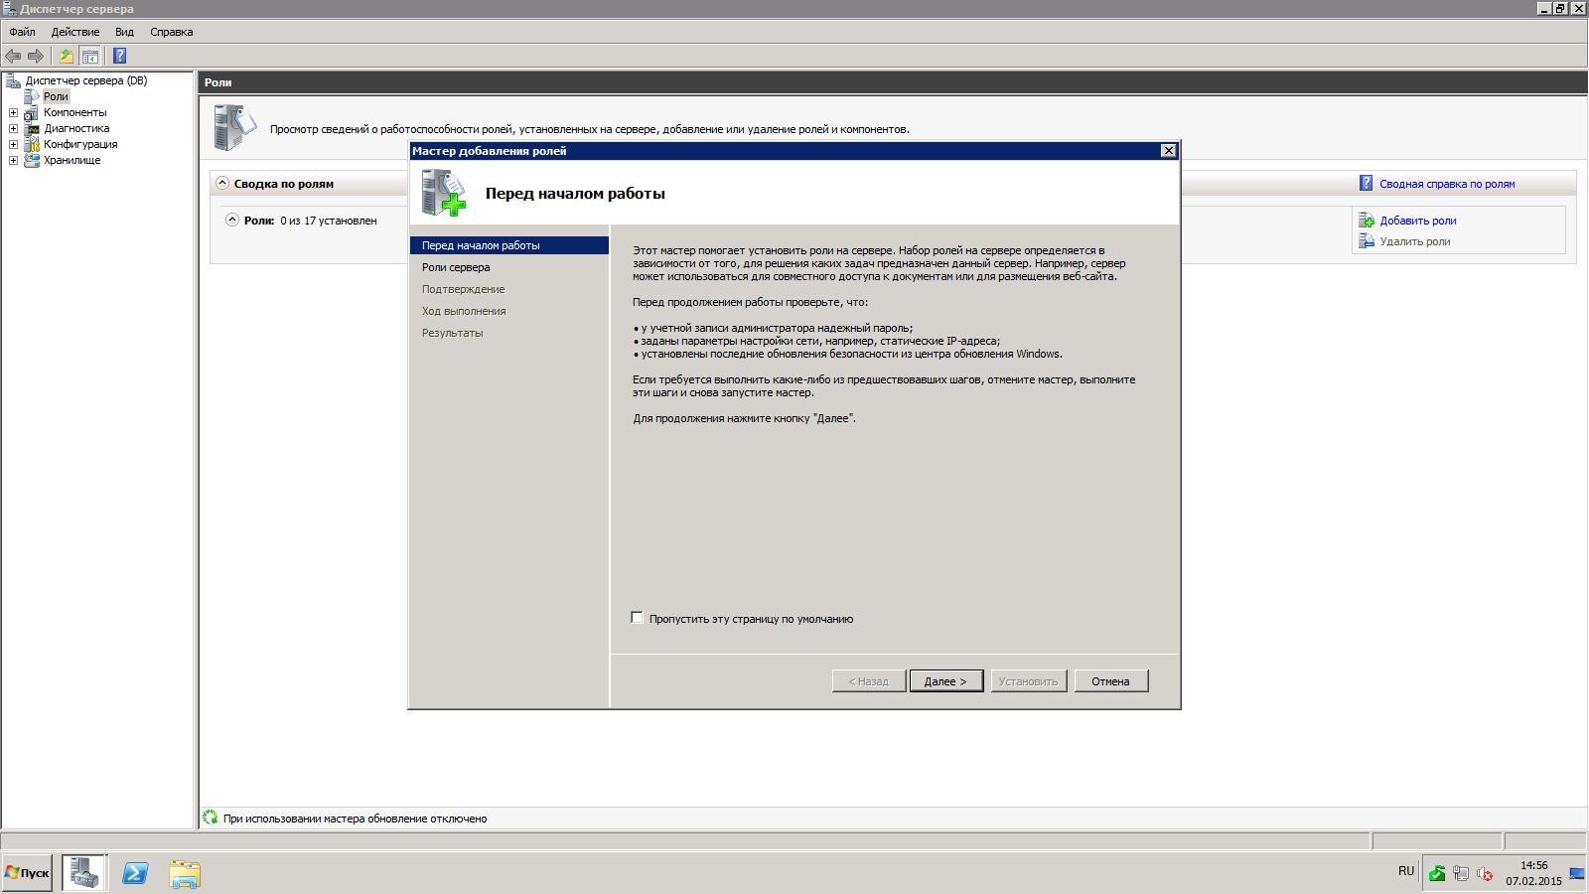Screen dimensions: 1589x894
Task: Click the Диагностика tree icon
Action: (32, 128)
